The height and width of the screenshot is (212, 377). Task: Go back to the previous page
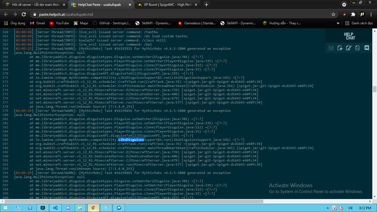tap(6, 14)
